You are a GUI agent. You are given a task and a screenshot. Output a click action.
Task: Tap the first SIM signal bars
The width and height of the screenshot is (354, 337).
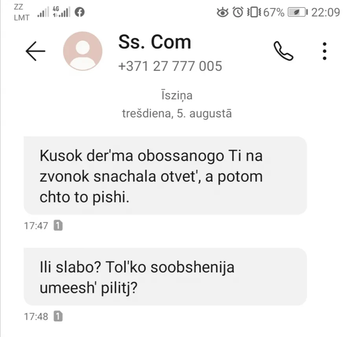coord(43,12)
